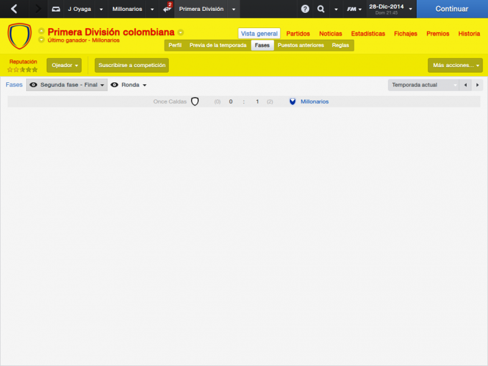Open date dropdown next to 28-Dic-2014

click(x=411, y=9)
